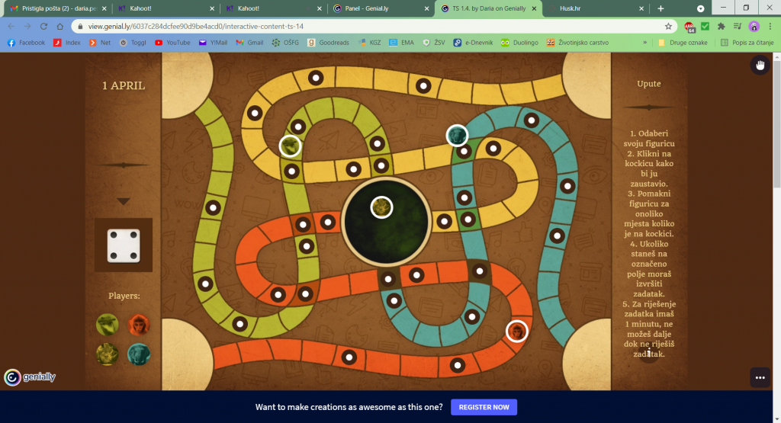Image resolution: width=781 pixels, height=423 pixels.
Task: Pick the yellow player token under Players
Action: point(108,354)
